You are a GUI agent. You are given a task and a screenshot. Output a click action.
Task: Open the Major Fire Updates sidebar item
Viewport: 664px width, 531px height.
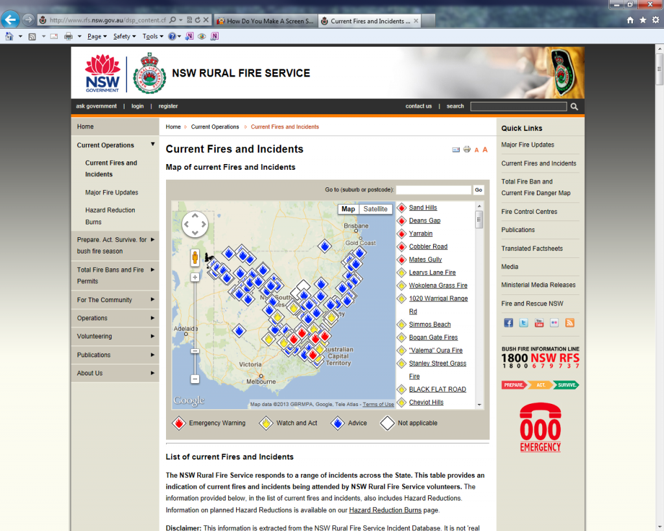(x=112, y=193)
